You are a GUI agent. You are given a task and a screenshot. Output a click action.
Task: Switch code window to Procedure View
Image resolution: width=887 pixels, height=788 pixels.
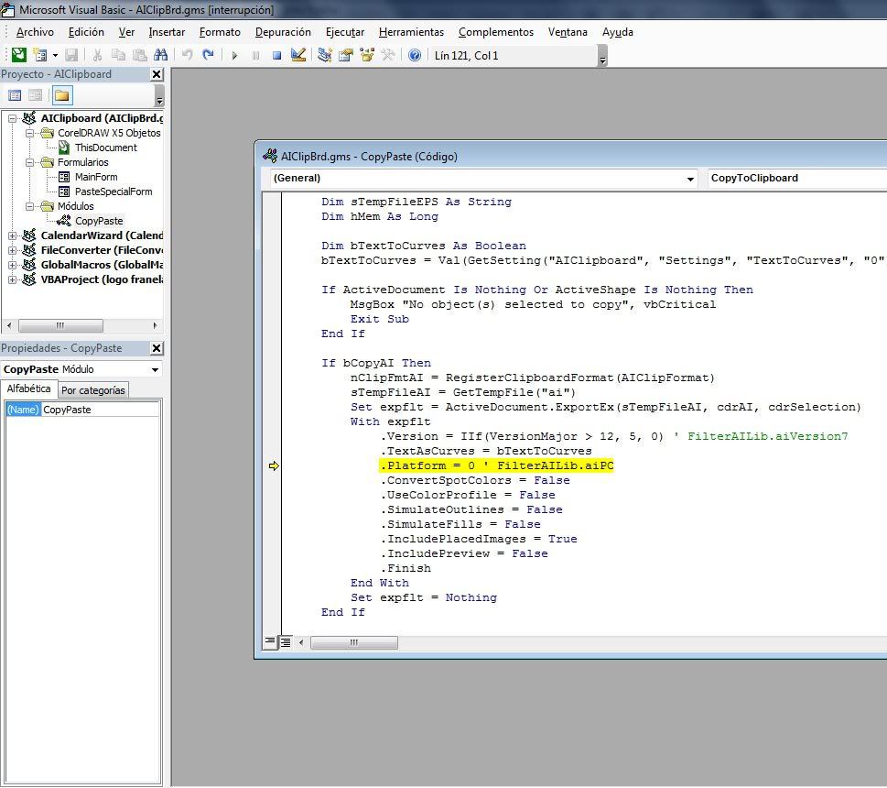point(270,642)
